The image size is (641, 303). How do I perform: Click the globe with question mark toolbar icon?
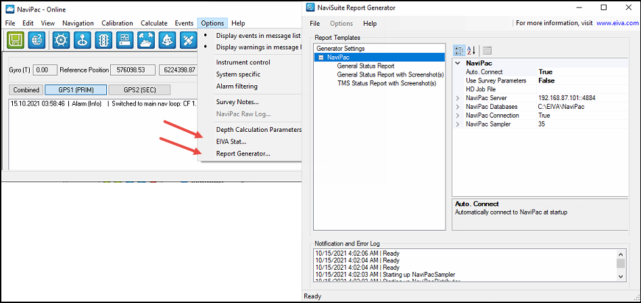point(37,40)
